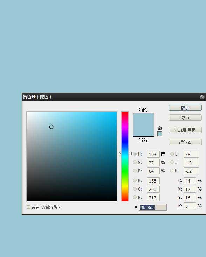Click the G field showing 200
206x257 pixels.
pyautogui.click(x=153, y=189)
